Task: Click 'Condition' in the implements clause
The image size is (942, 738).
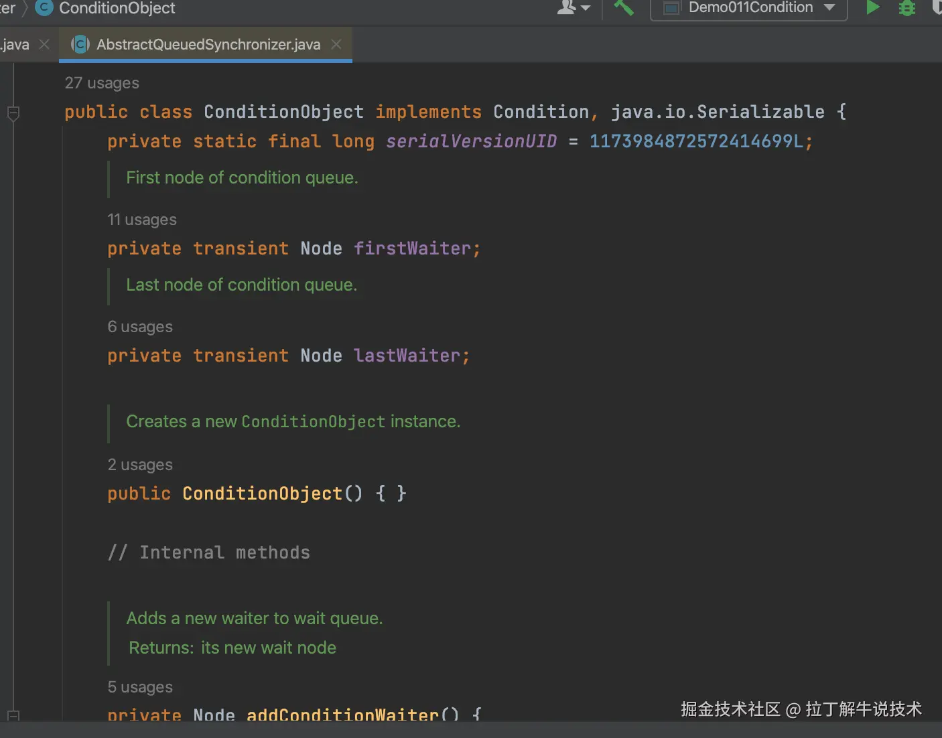Action: click(x=541, y=112)
